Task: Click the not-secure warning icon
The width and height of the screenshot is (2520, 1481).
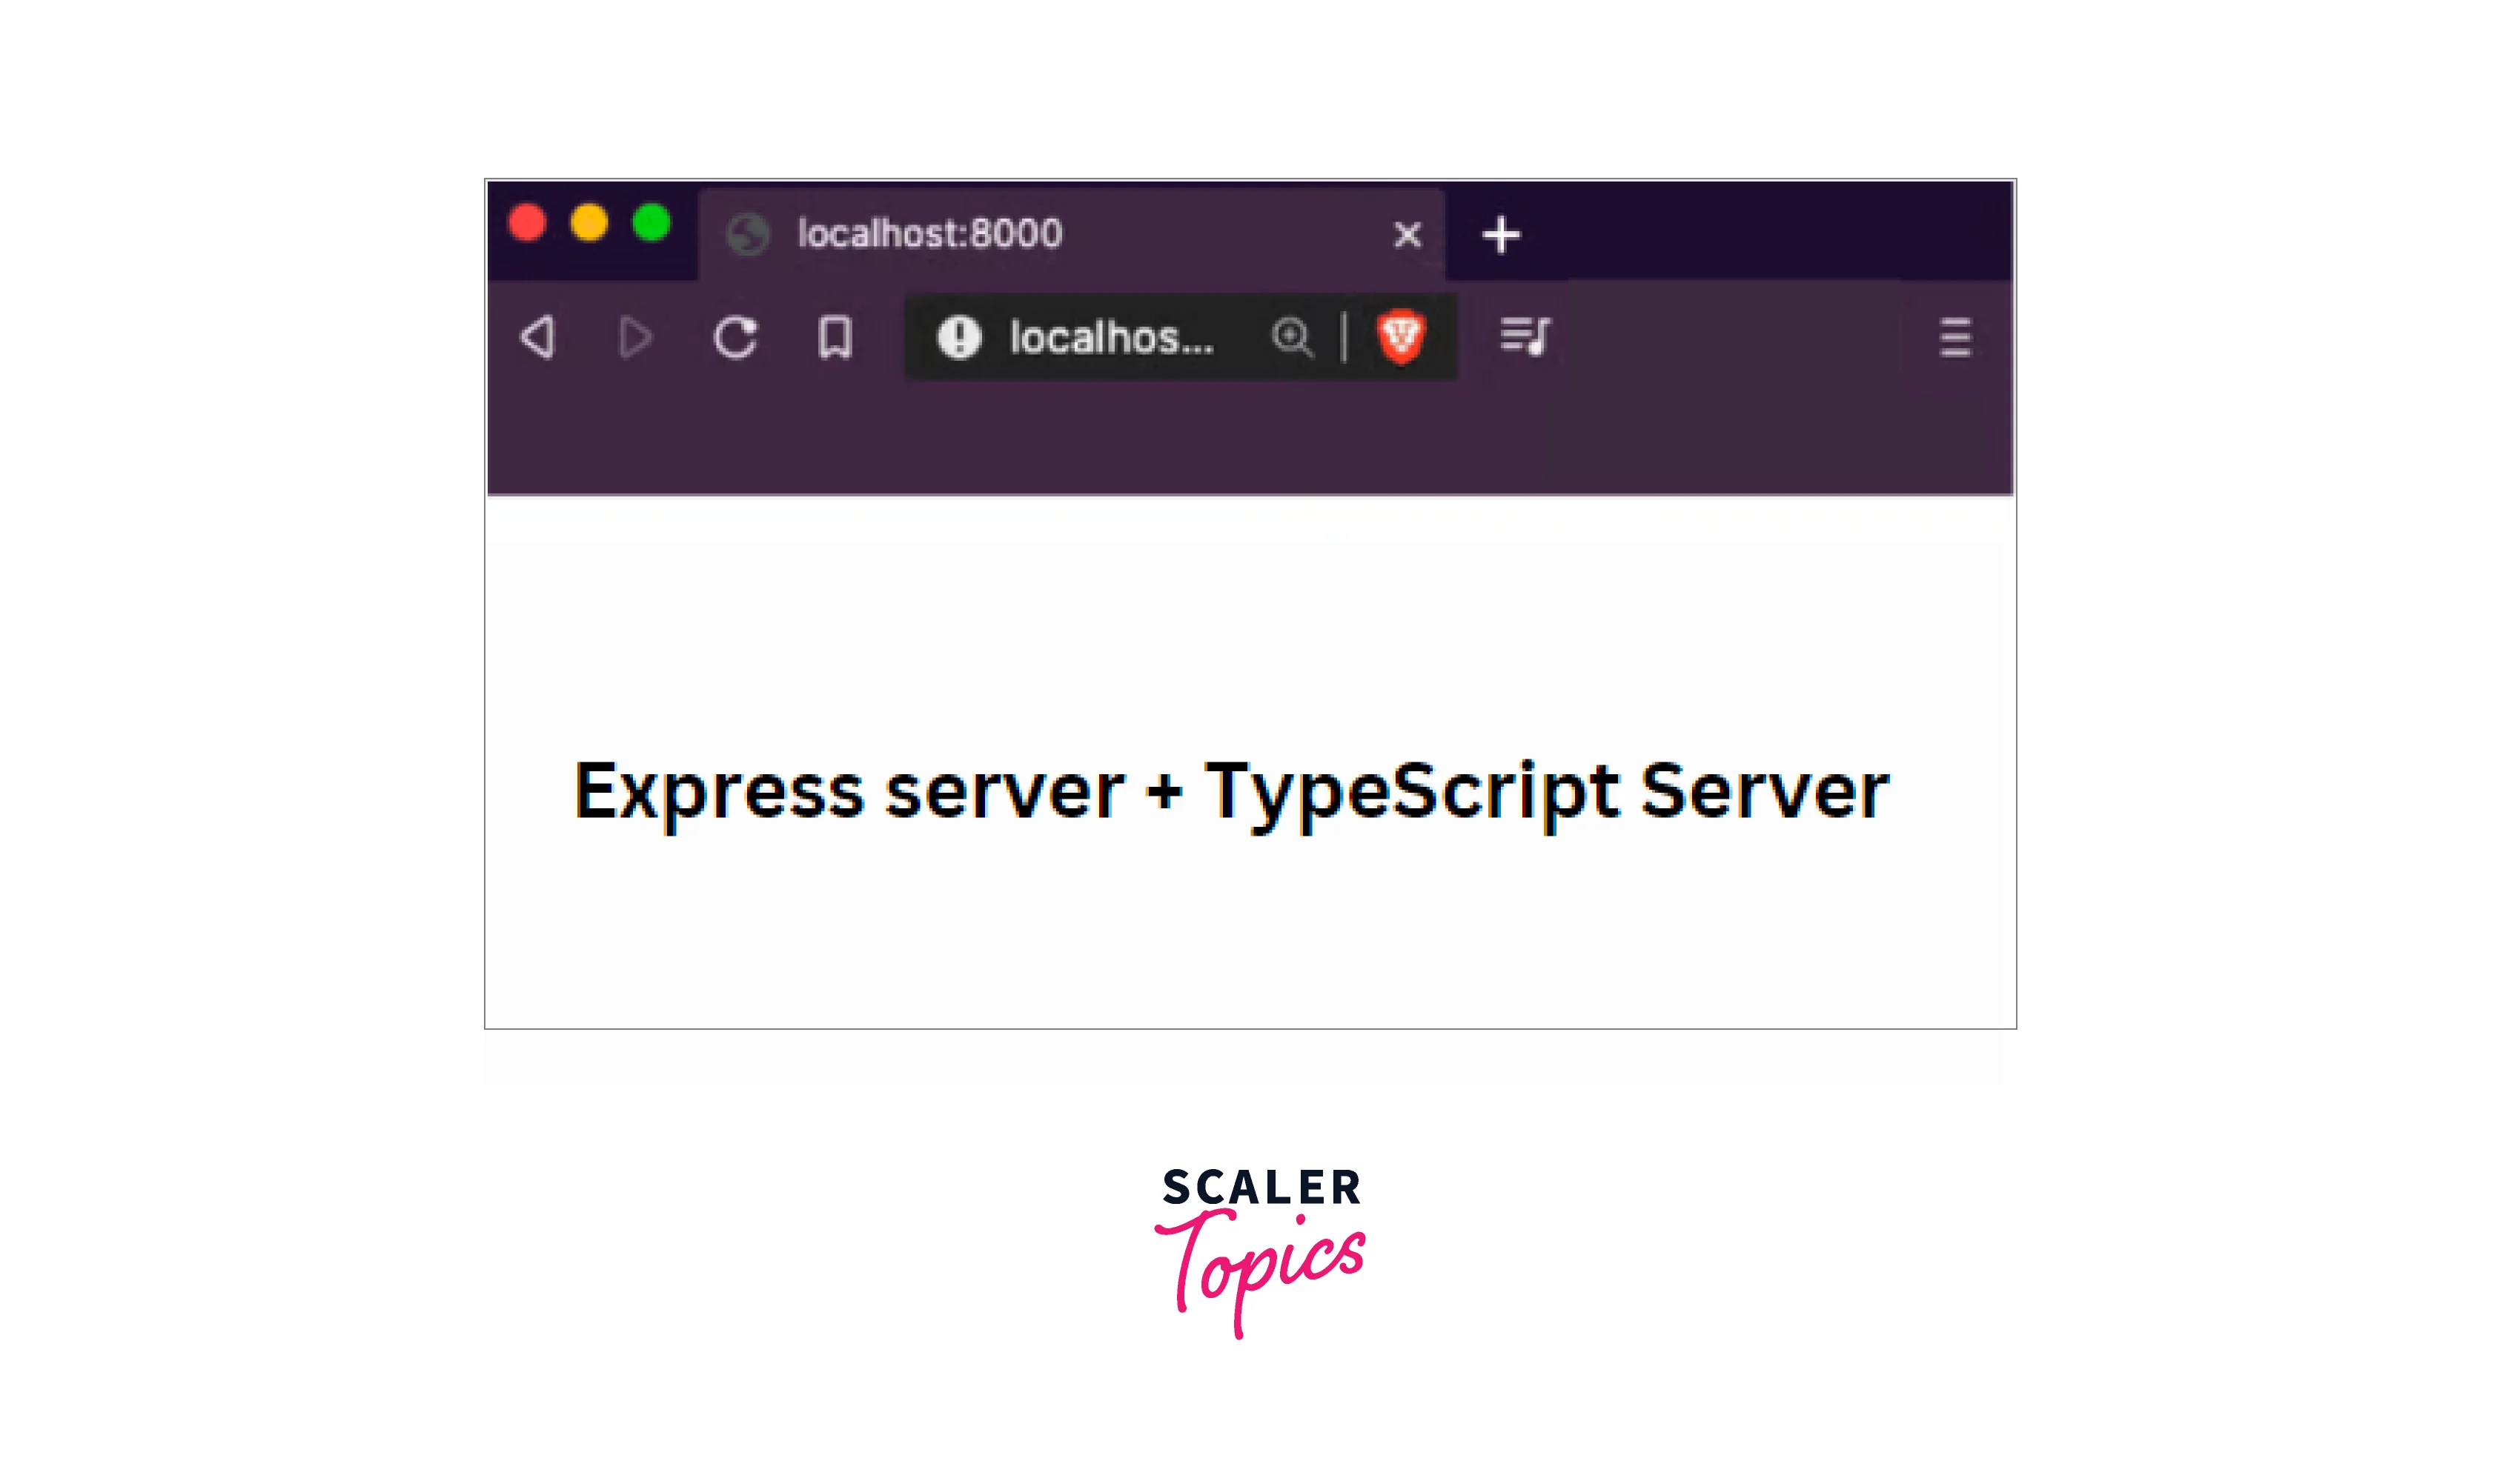Action: pos(958,337)
